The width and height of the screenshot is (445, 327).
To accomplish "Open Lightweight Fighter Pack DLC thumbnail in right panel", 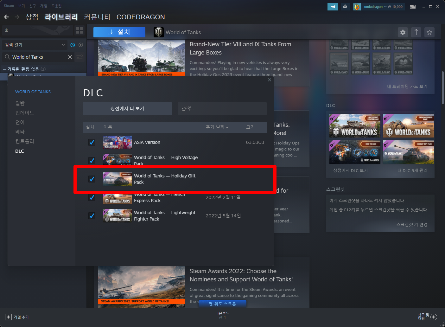I will [x=355, y=125].
